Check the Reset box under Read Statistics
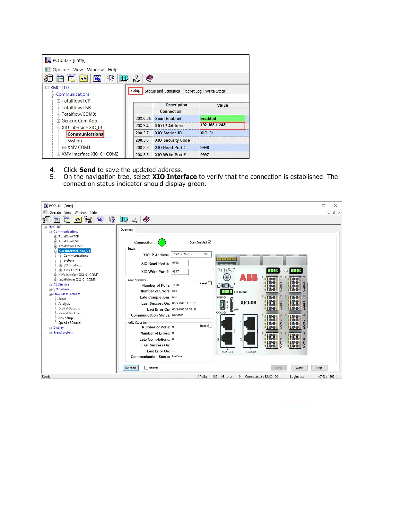Screen dimensions: 393x509 click(210, 283)
